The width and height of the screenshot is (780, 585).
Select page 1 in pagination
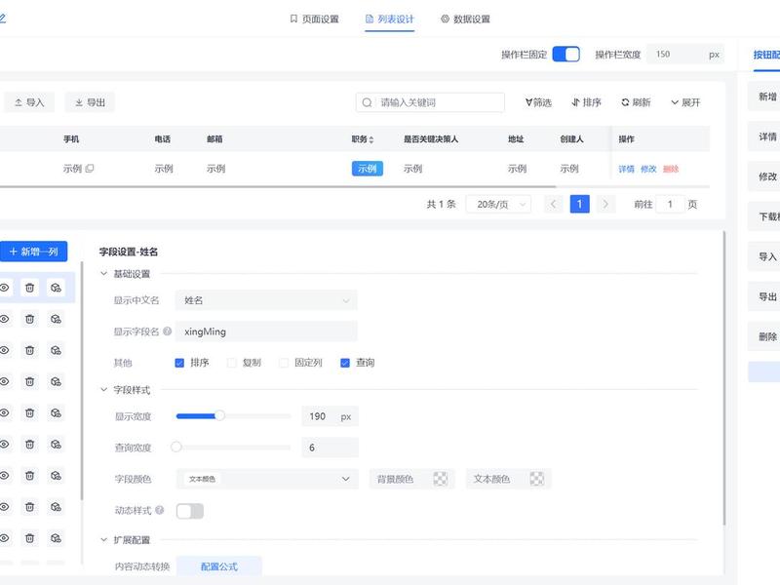point(579,204)
